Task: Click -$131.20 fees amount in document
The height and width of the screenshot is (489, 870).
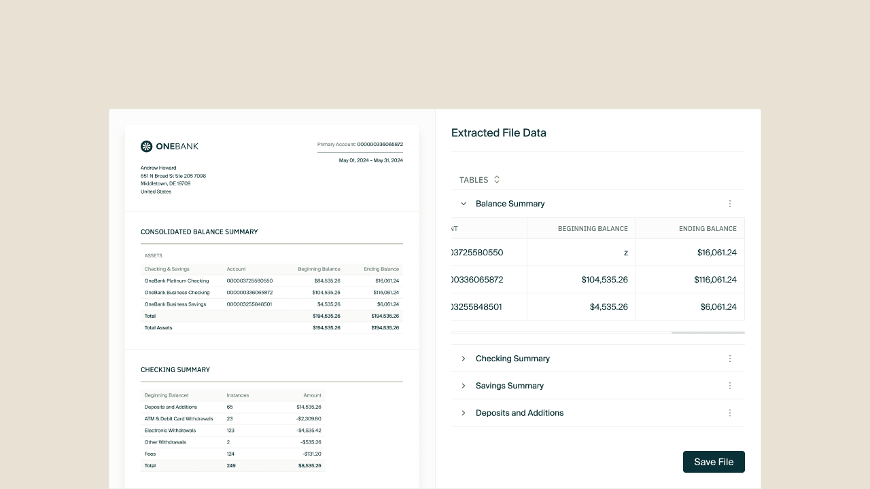Action: 312,454
